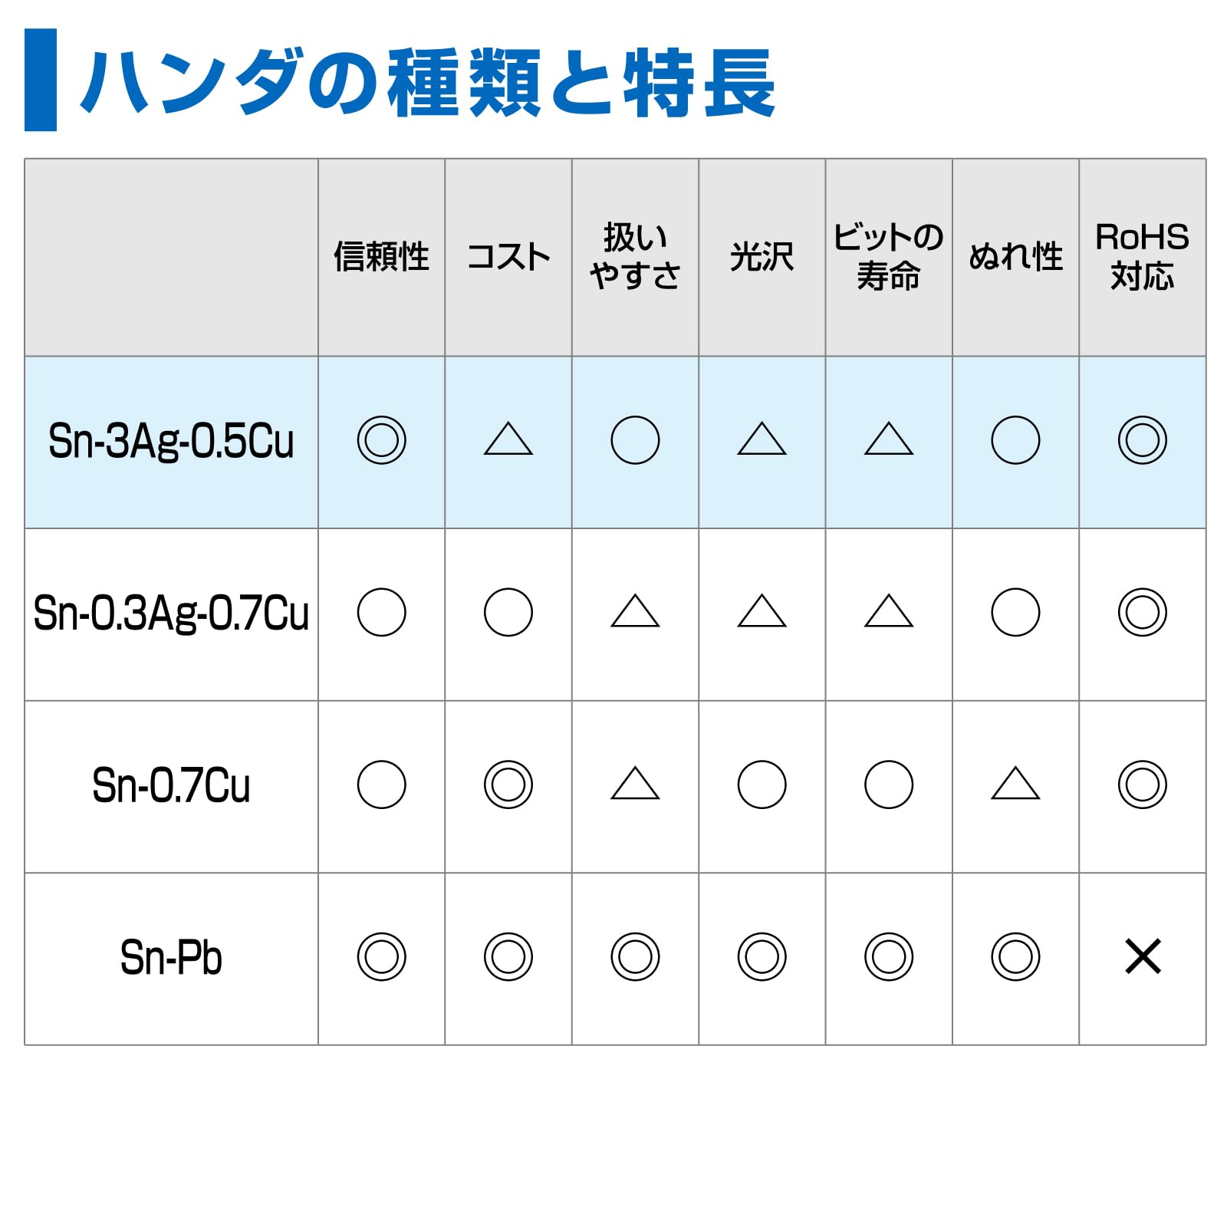1227x1227 pixels.
Task: Click the Sn-3Ag-0.5Cu row label
Action: click(x=171, y=442)
